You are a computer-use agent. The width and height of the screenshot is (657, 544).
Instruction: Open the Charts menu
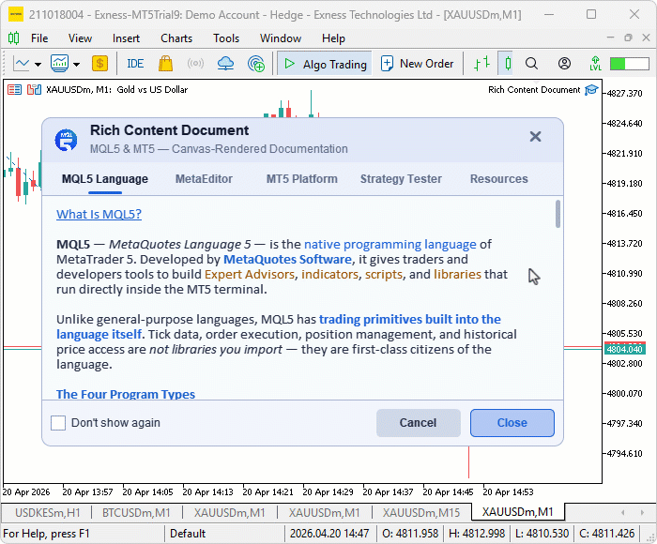pos(176,38)
